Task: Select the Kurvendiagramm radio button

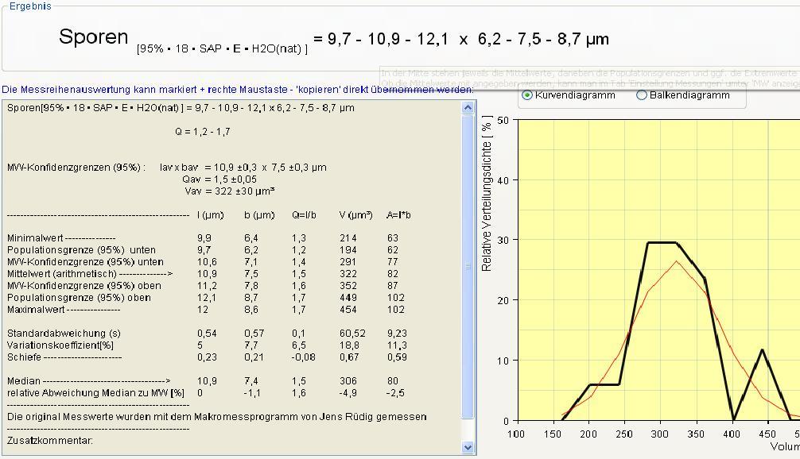Action: [x=527, y=95]
